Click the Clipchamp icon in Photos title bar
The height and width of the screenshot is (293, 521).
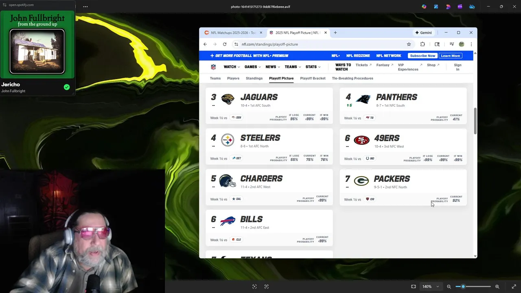(x=460, y=7)
